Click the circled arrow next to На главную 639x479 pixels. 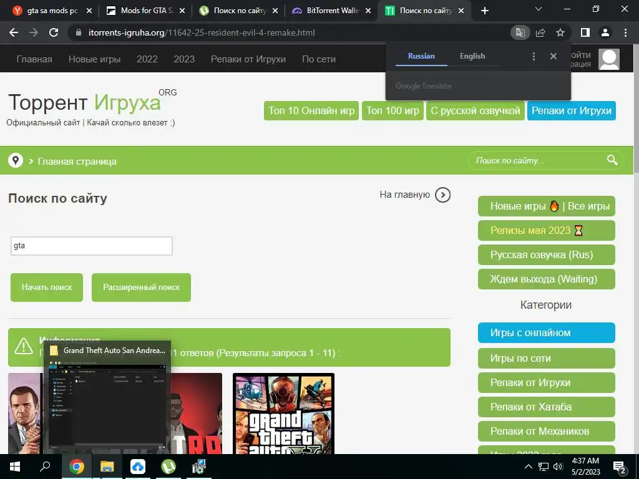442,195
